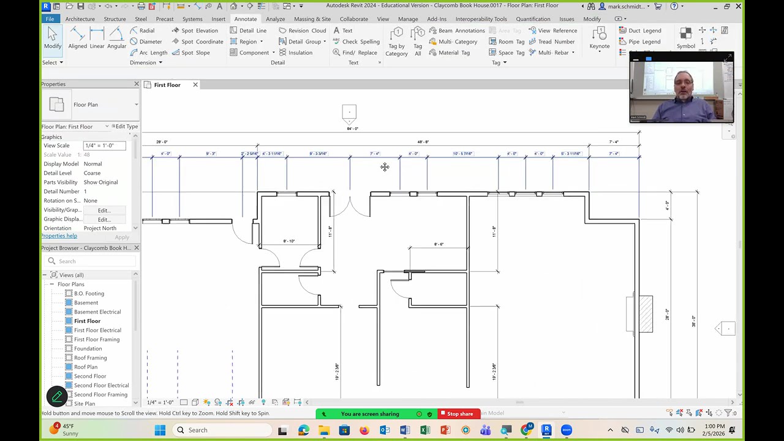This screenshot has width=784, height=441.
Task: Click the Edit Type button
Action: click(125, 126)
